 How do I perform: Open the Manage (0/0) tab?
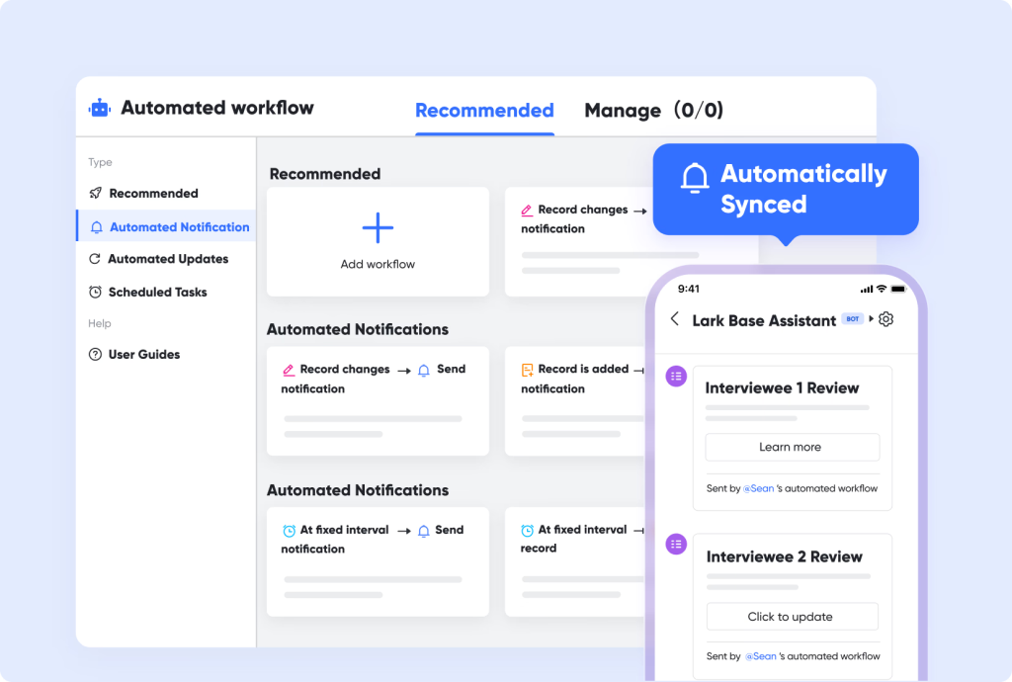[653, 111]
